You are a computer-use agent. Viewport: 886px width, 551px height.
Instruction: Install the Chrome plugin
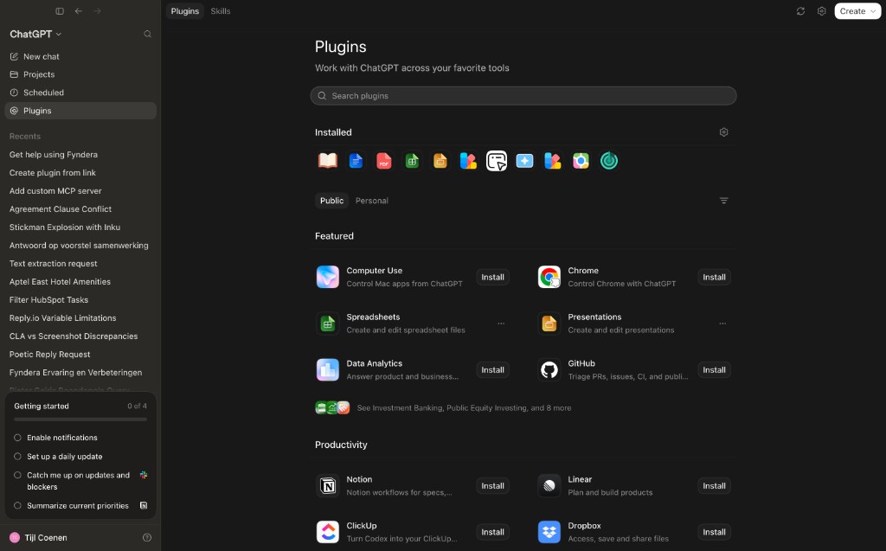(714, 277)
